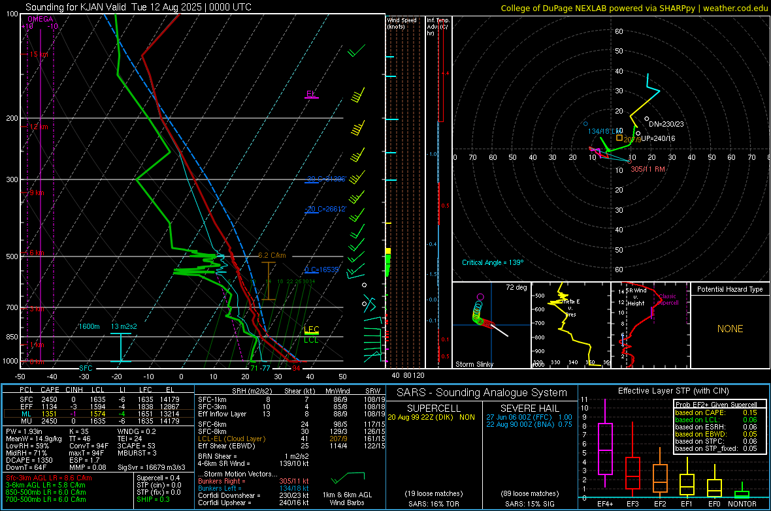Select the OMEGA label on the skew-T
Viewport: 771px width, 511px height.
pos(41,19)
